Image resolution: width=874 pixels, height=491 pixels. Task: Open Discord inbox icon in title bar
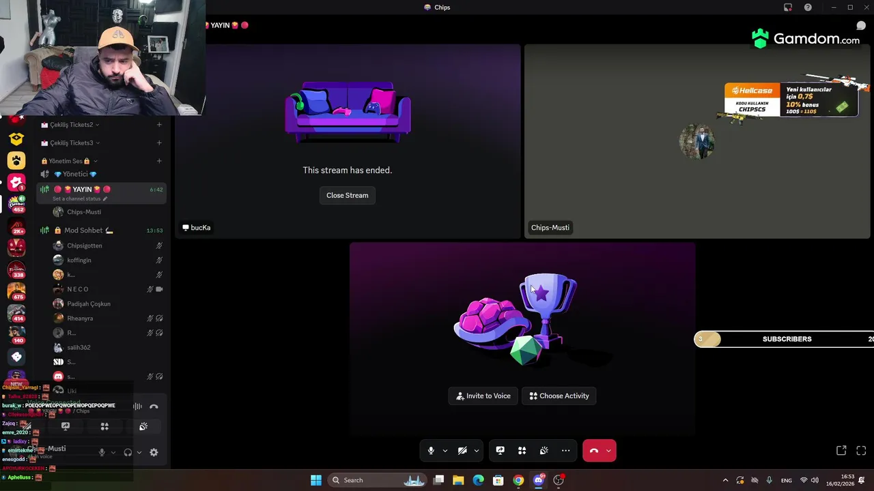click(x=788, y=8)
